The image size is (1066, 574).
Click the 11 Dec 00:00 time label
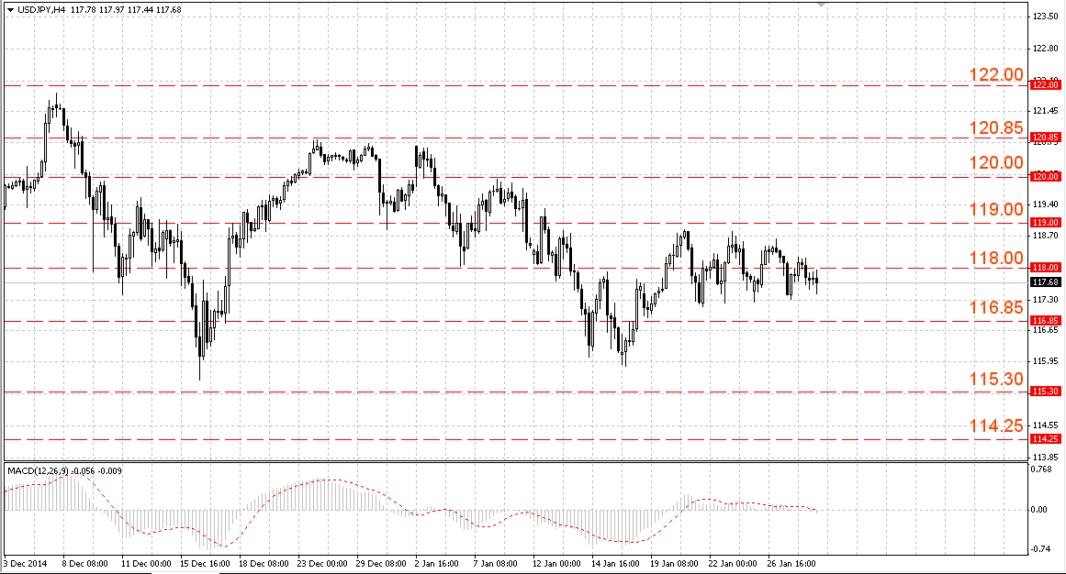point(146,564)
